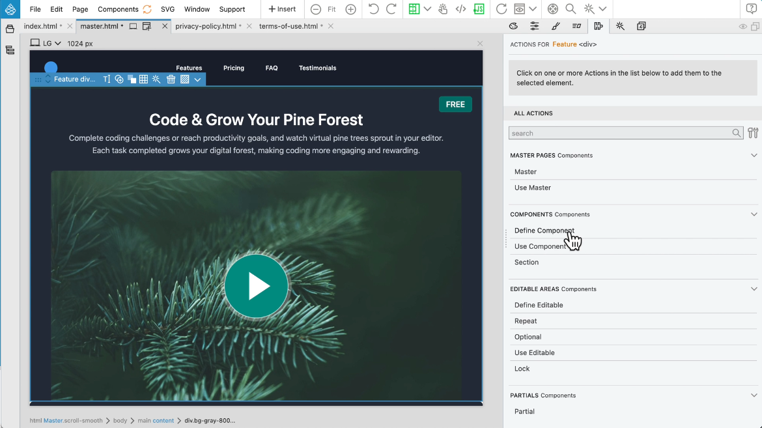Open the Components menu in the menu bar
762x428 pixels.
click(x=118, y=9)
